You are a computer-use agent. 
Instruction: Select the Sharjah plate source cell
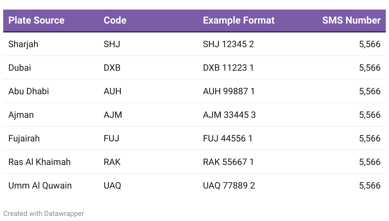click(23, 44)
